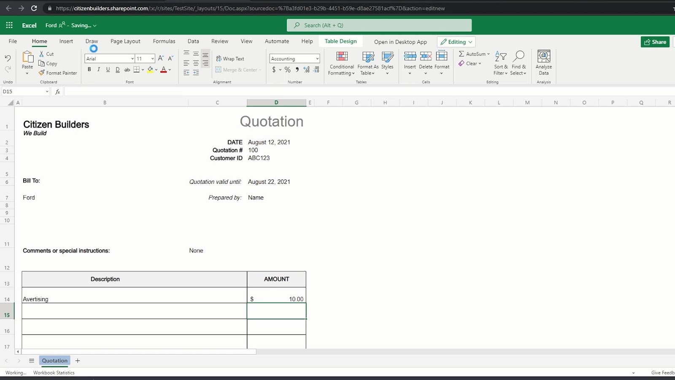
Task: Click the AutoSum sigma icon
Action: tap(462, 54)
